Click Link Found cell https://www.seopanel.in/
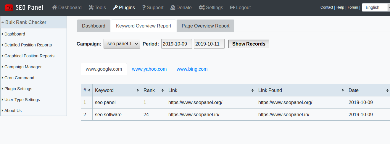 click(x=301, y=114)
